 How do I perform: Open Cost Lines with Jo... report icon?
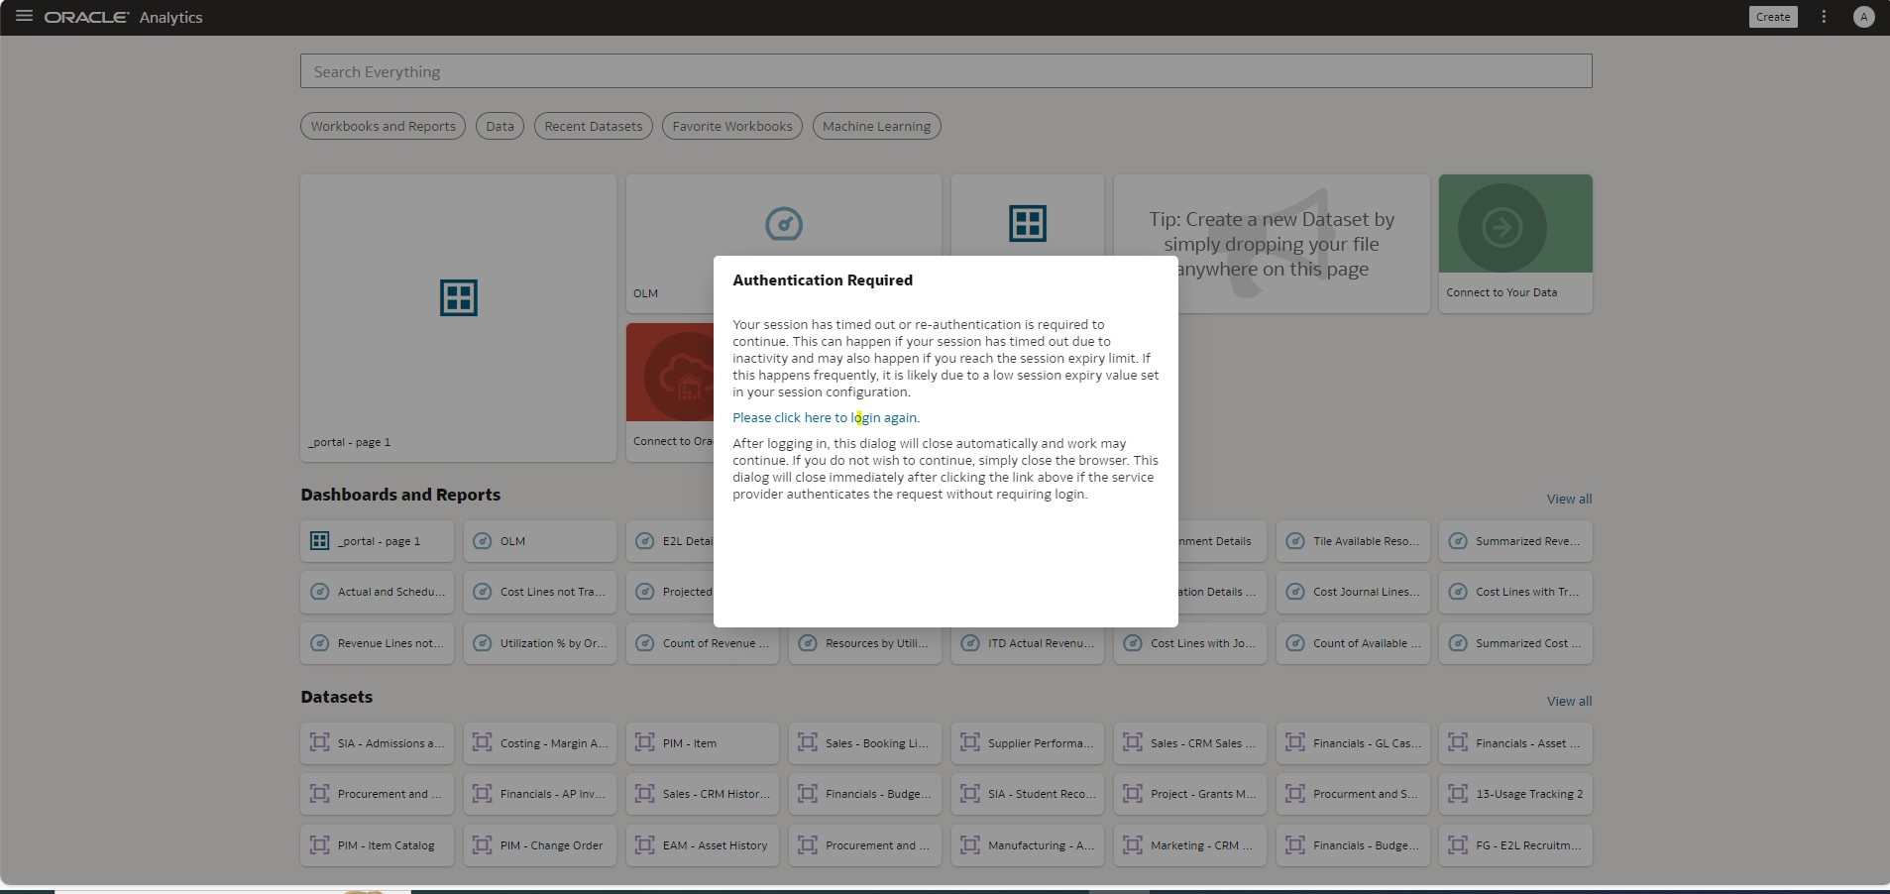[1132, 643]
